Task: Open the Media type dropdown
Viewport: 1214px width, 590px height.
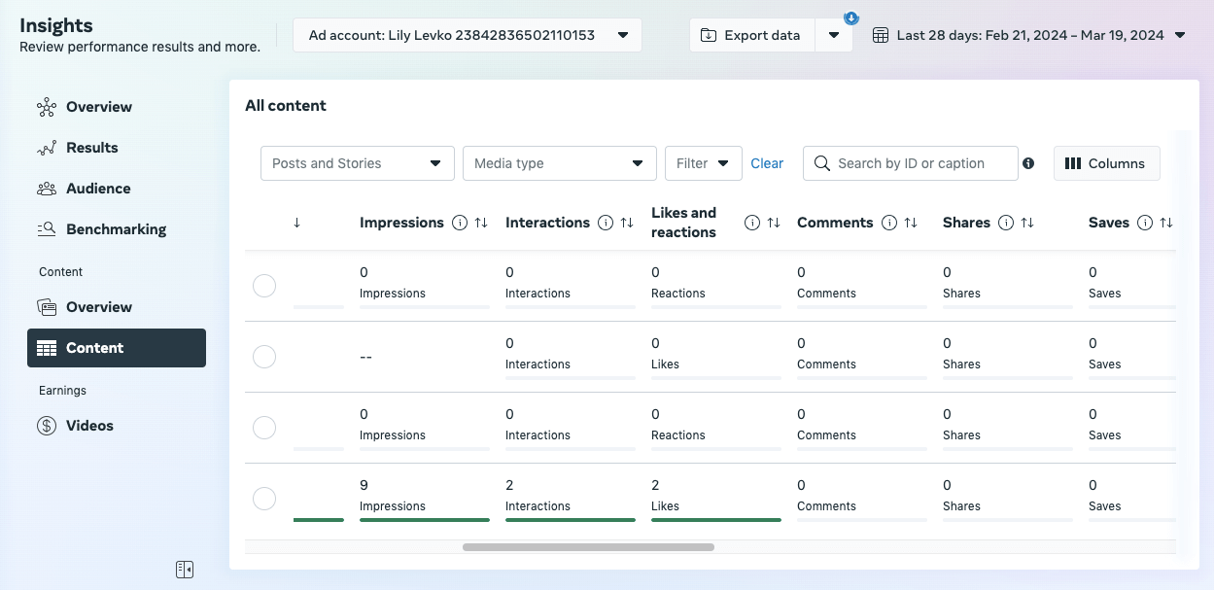Action: [560, 163]
